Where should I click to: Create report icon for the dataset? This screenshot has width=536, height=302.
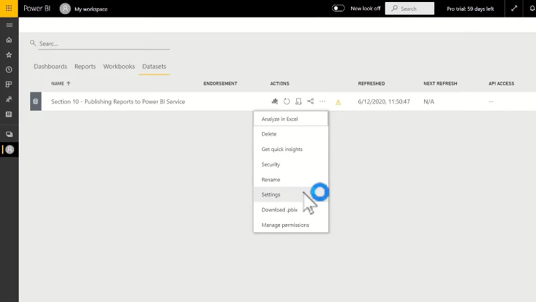pyautogui.click(x=275, y=101)
